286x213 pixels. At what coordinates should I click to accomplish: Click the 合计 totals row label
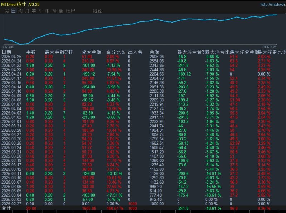[x=6, y=208]
